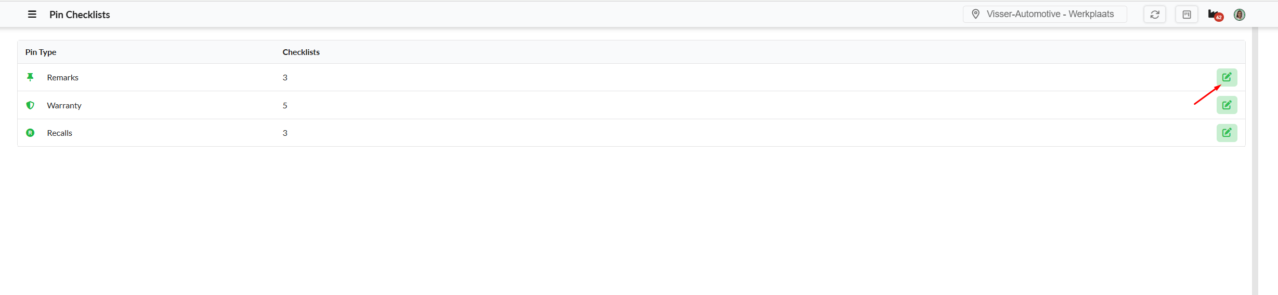This screenshot has height=295, width=1278.
Task: Open the user profile avatar
Action: coord(1240,15)
